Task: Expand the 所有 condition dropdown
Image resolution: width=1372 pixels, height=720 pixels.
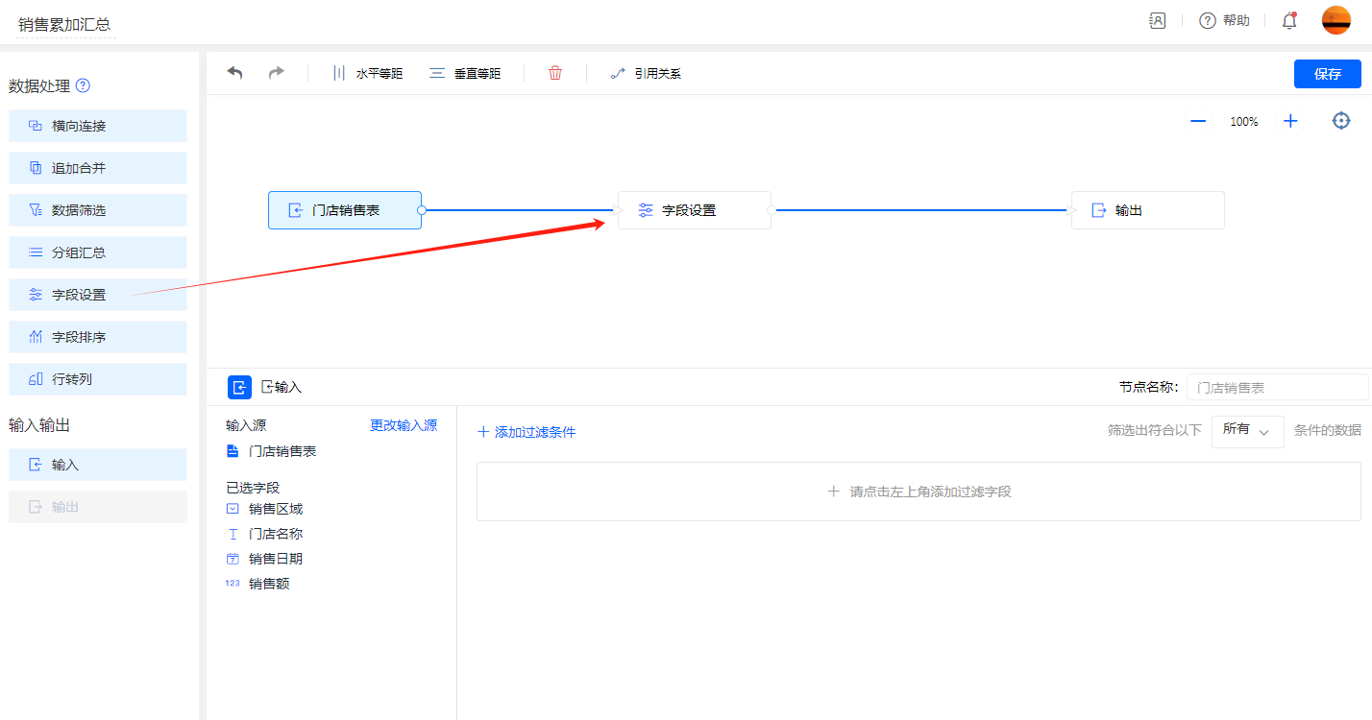Action: click(x=1247, y=431)
